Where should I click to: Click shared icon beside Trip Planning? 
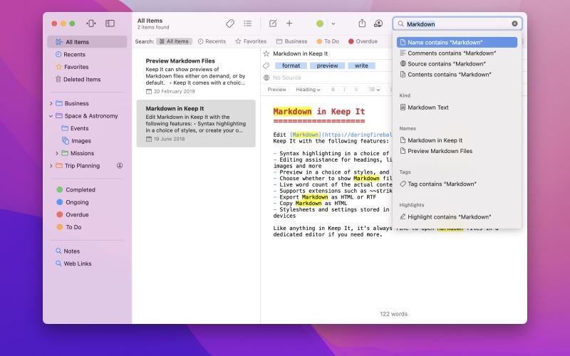click(x=120, y=166)
